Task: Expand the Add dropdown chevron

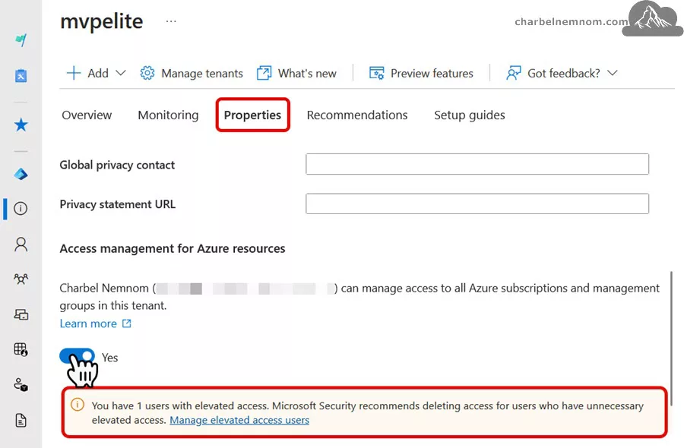Action: (121, 73)
